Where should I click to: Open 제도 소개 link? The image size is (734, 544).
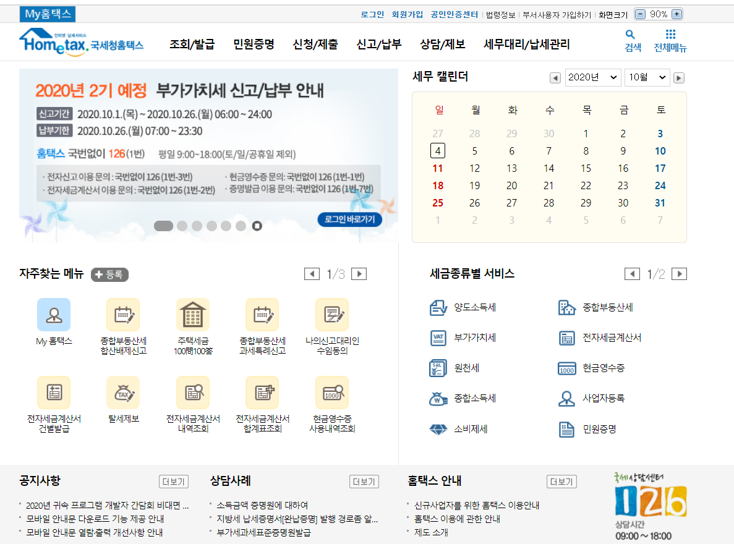click(x=431, y=532)
